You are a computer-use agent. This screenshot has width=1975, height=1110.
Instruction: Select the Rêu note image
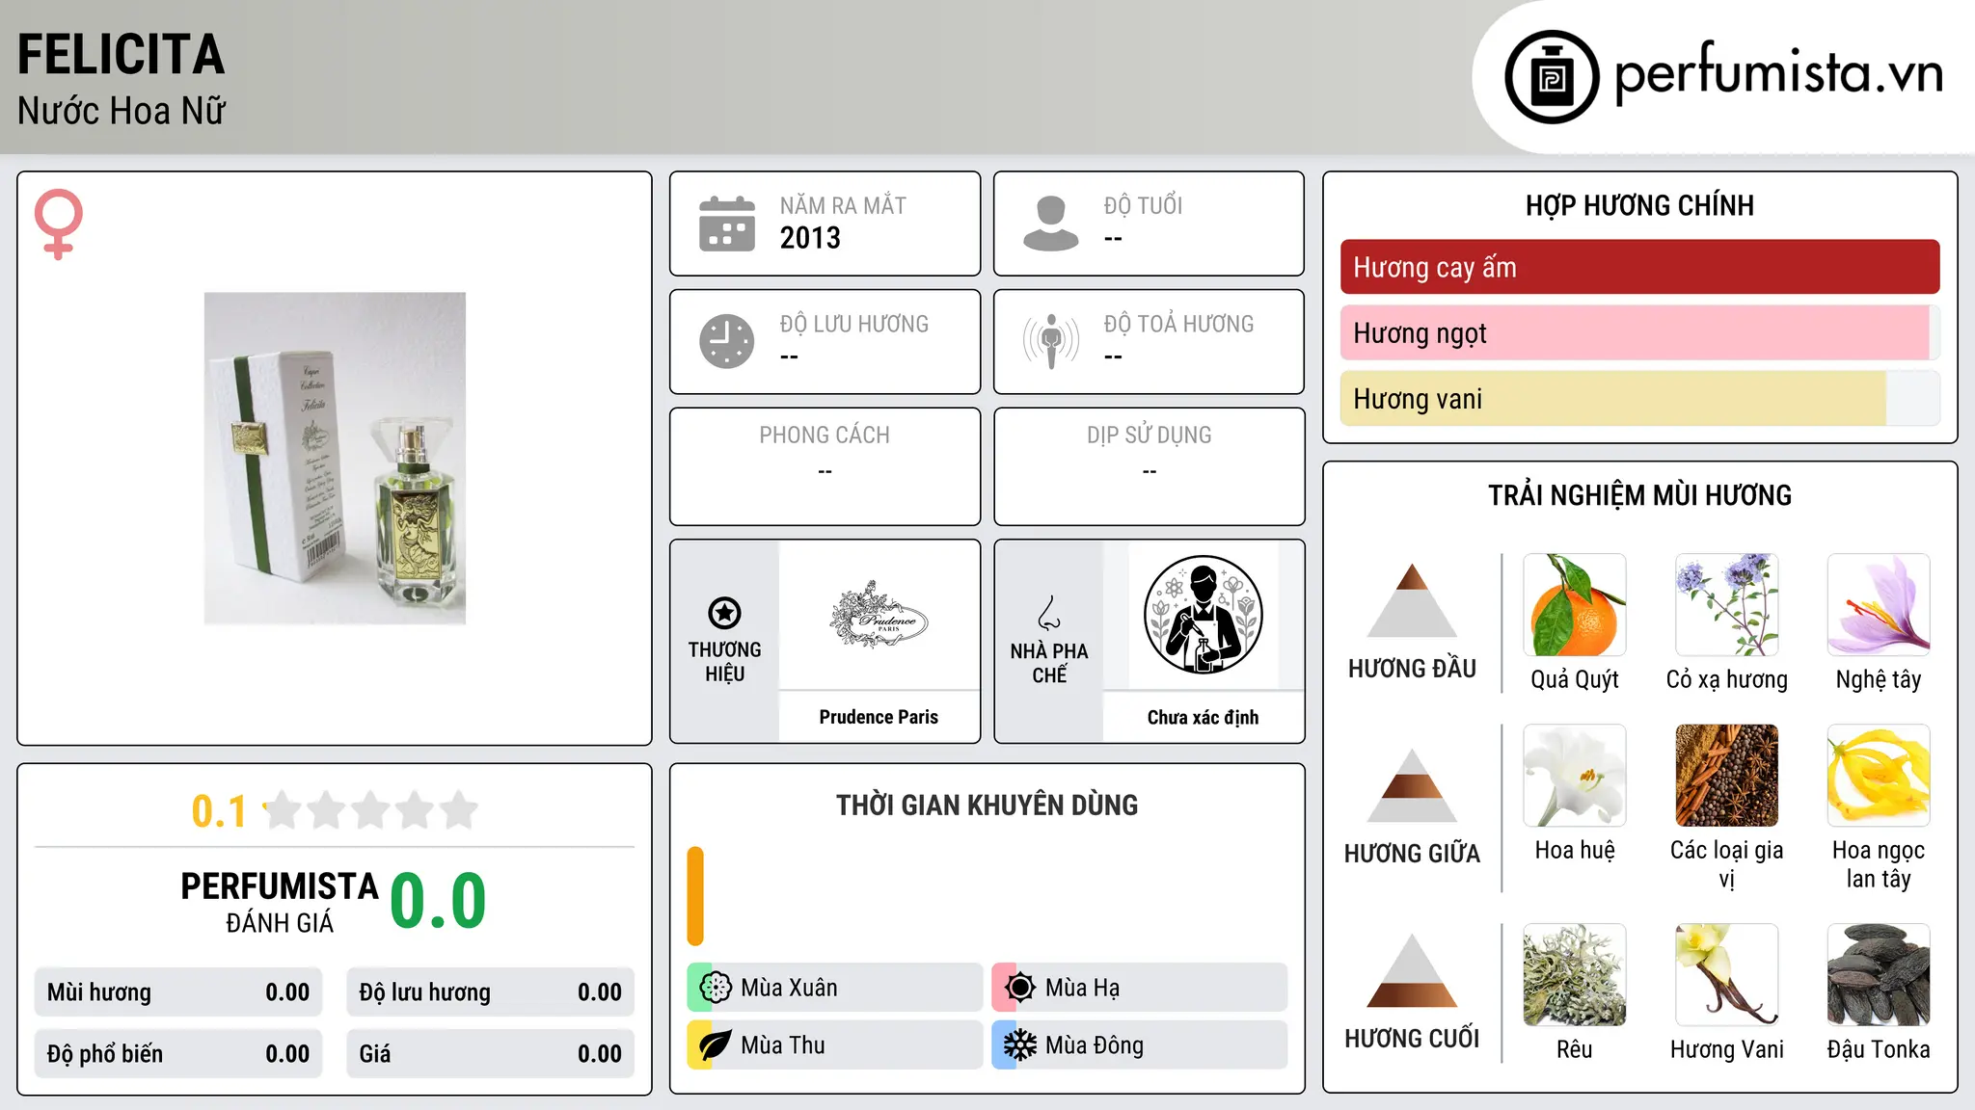tap(1575, 975)
